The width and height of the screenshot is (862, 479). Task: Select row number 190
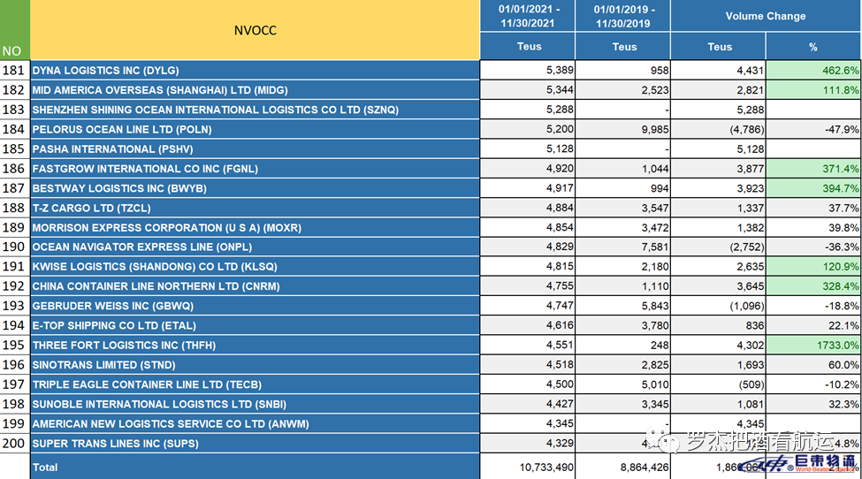[x=15, y=247]
